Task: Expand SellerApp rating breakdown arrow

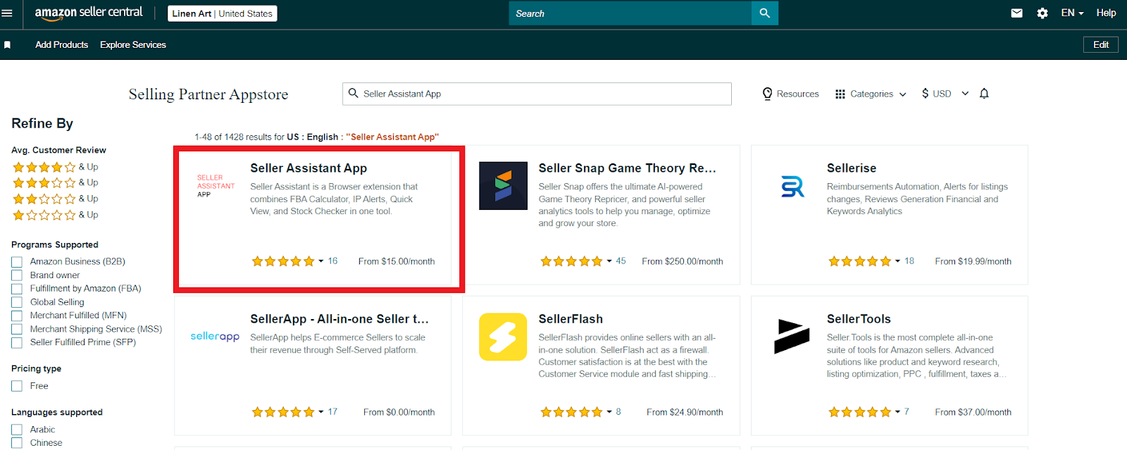Action: (x=321, y=412)
